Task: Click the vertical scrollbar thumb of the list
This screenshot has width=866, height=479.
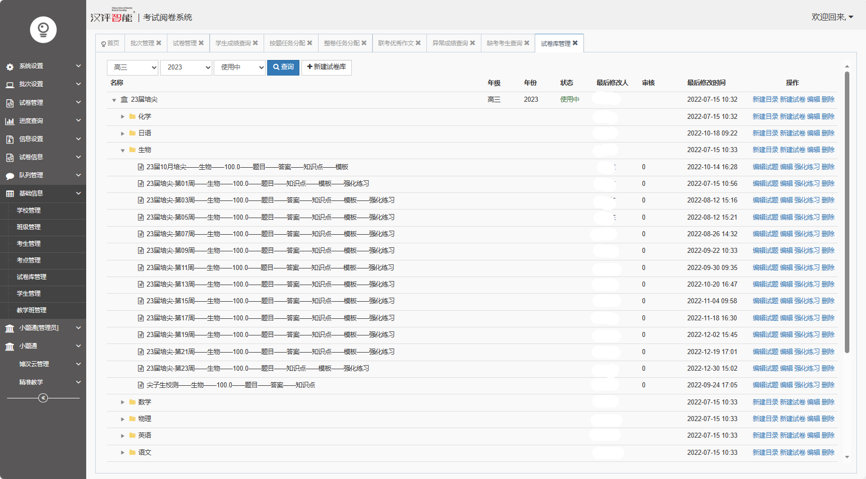Action: [x=847, y=212]
